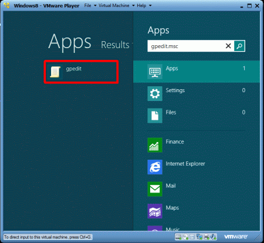Maximize the VMware Player window

[249, 6]
